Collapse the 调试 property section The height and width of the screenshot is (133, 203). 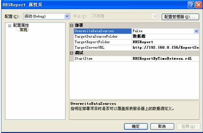click(71, 53)
